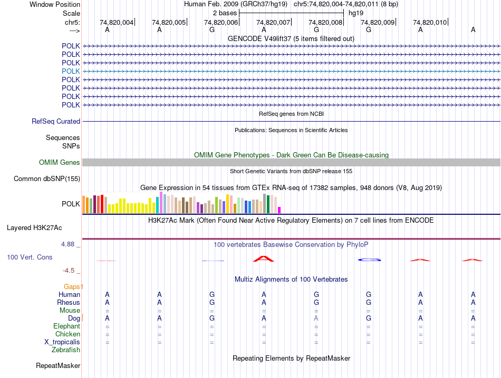
Task: Click the Mouse species label
Action: click(x=70, y=311)
